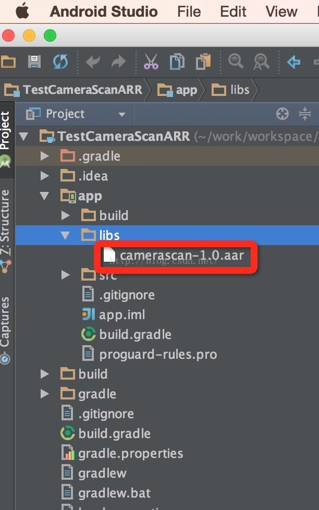Open the Apple menu
The width and height of the screenshot is (319, 510).
click(22, 11)
